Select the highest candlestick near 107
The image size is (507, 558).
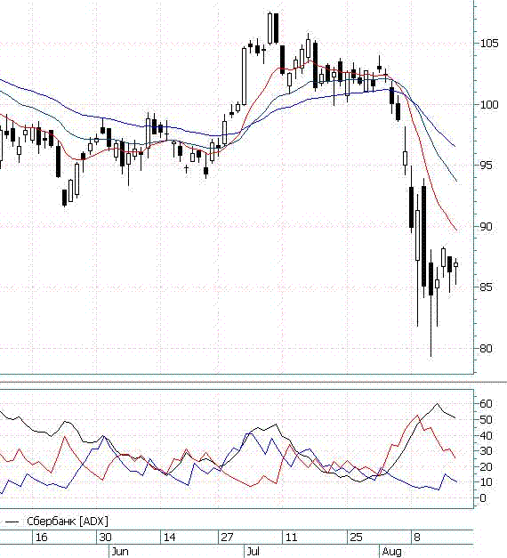point(270,28)
